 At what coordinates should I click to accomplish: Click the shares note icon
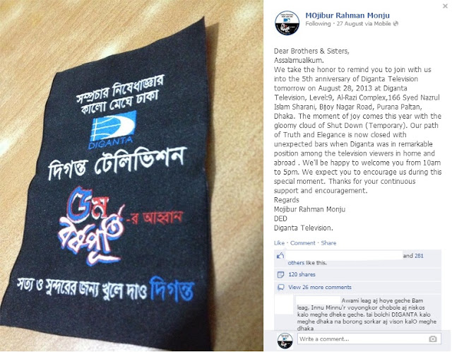[280, 274]
